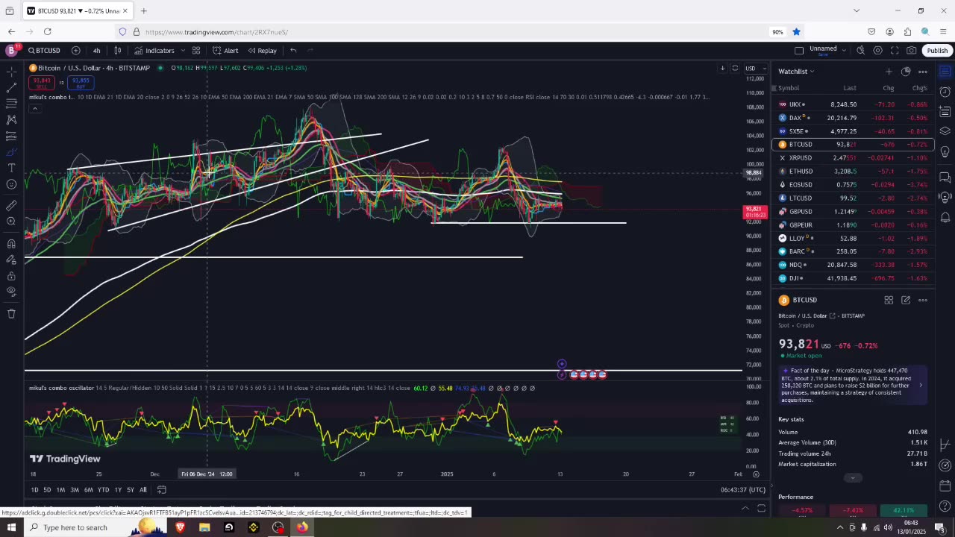The height and width of the screenshot is (537, 955).
Task: Open the 4h interval selector
Action: 96,51
